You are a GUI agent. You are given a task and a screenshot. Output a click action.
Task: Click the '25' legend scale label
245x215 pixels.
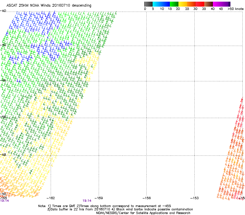187,9
